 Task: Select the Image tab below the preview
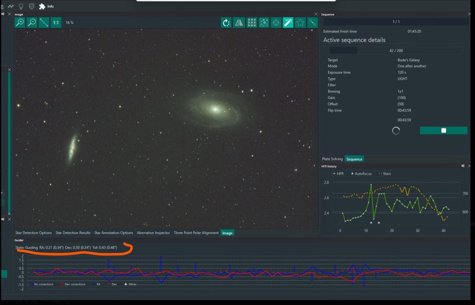[227, 233]
